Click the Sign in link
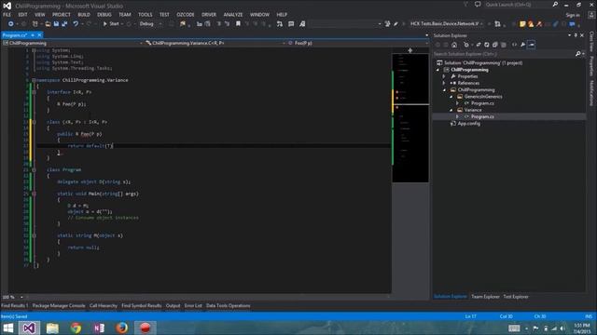This screenshot has height=335, width=597. (573, 15)
